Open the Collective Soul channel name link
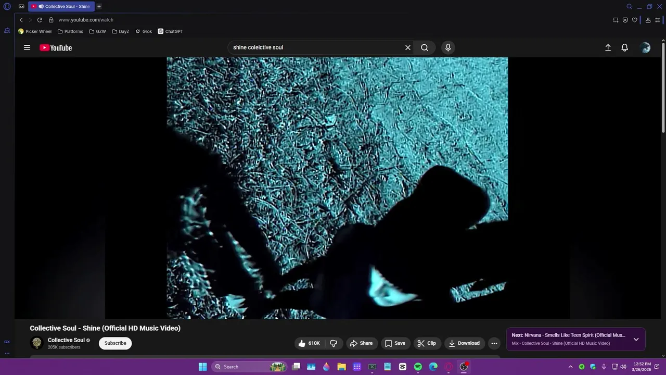Viewport: 666px width, 375px height. 66,340
